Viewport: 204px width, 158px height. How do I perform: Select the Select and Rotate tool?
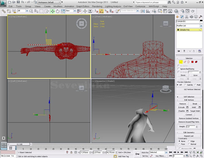tap(57, 11)
